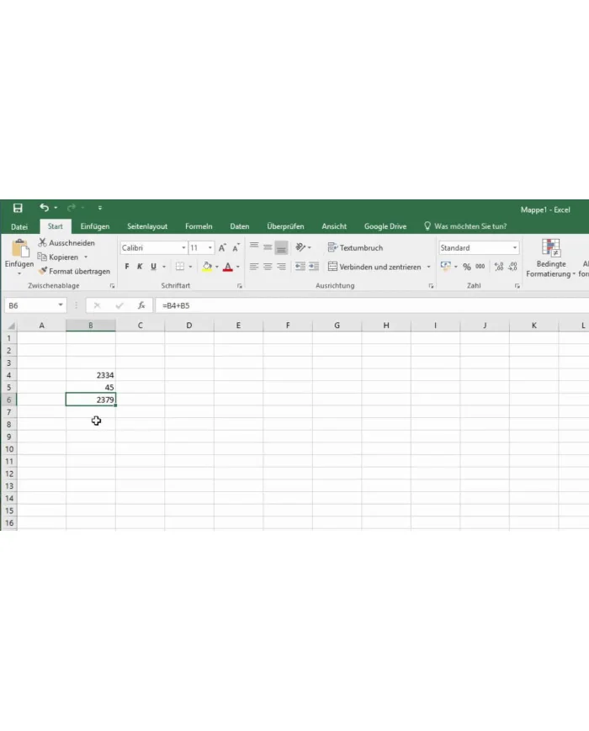Toggle top vertical align icon
This screenshot has width=589, height=731.
[254, 247]
